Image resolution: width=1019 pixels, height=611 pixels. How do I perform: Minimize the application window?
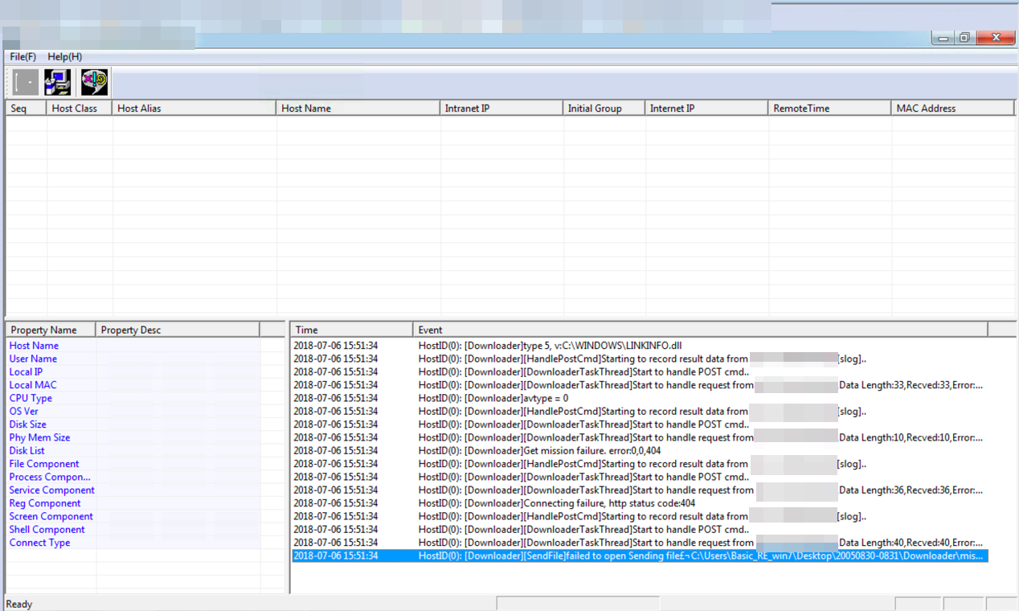point(943,38)
